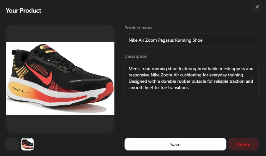Delete this product
Screen dimensions: 266x156
click(243, 144)
